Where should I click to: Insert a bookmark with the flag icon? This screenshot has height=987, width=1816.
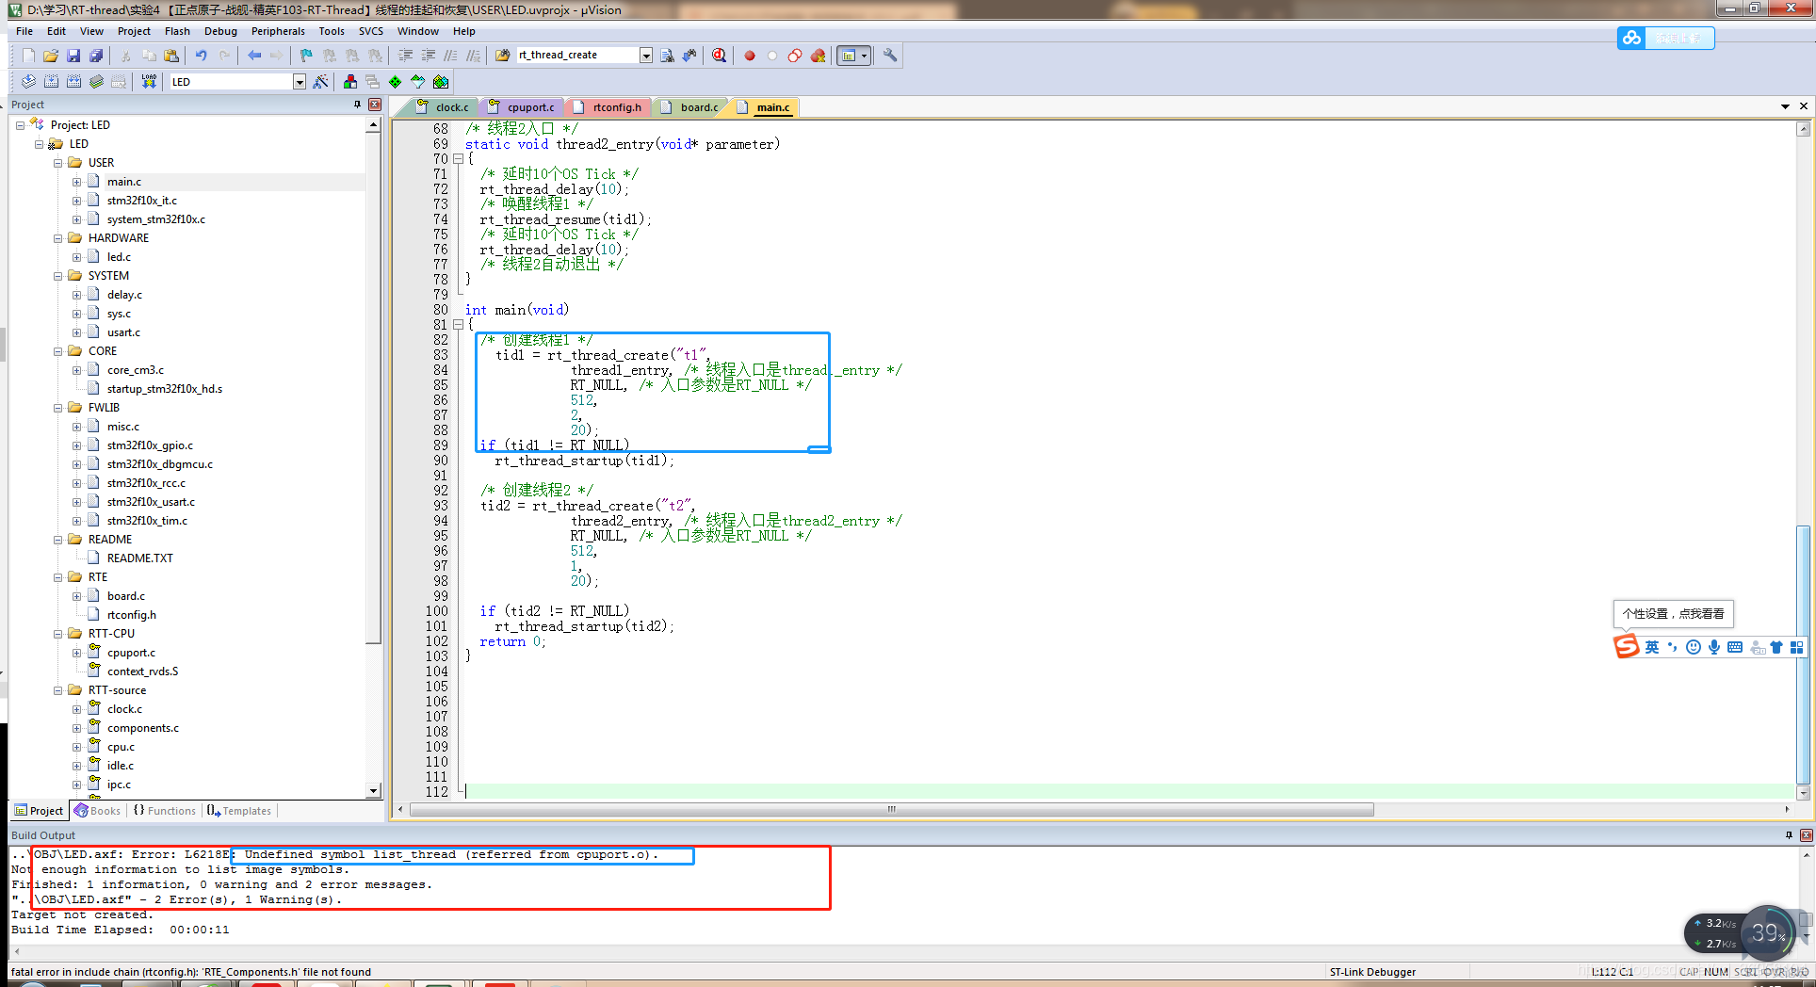pos(306,56)
